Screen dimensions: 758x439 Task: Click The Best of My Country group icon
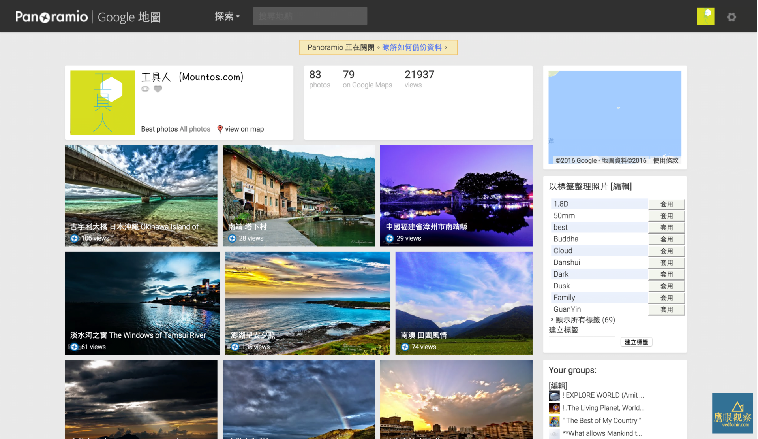pos(554,421)
